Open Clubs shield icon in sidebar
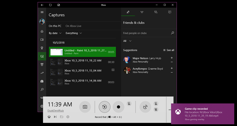This screenshot has height=126, width=237. 42,65
